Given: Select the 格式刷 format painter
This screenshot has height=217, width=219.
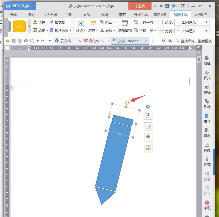Looking at the screenshot, I should tap(58, 22).
